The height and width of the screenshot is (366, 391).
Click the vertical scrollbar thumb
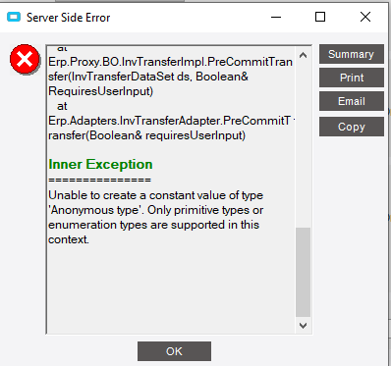point(303,272)
